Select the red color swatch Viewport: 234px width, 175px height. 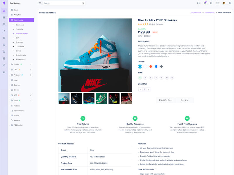coord(151,66)
